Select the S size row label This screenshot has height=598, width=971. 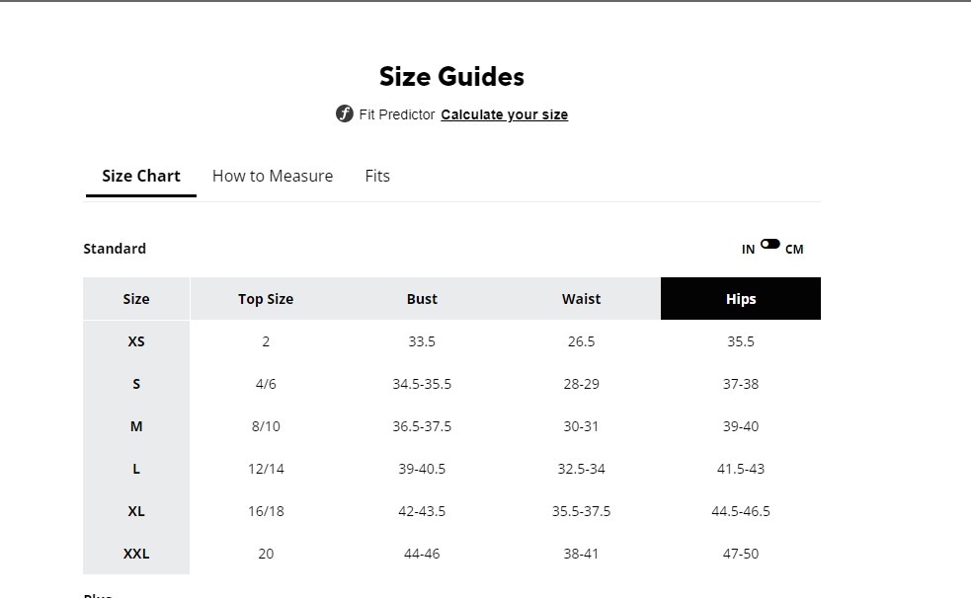point(136,384)
